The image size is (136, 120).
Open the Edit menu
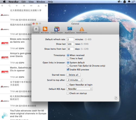click(24, 2)
